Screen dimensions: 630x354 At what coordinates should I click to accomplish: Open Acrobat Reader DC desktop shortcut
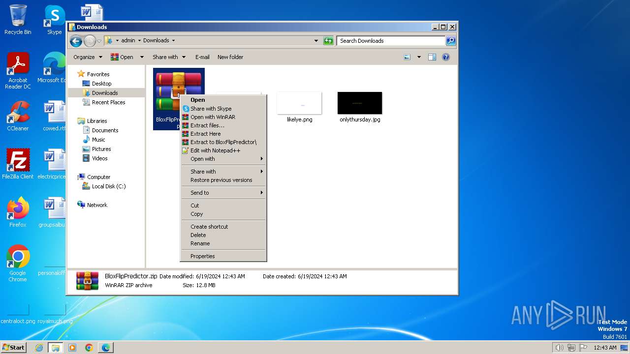[18, 71]
